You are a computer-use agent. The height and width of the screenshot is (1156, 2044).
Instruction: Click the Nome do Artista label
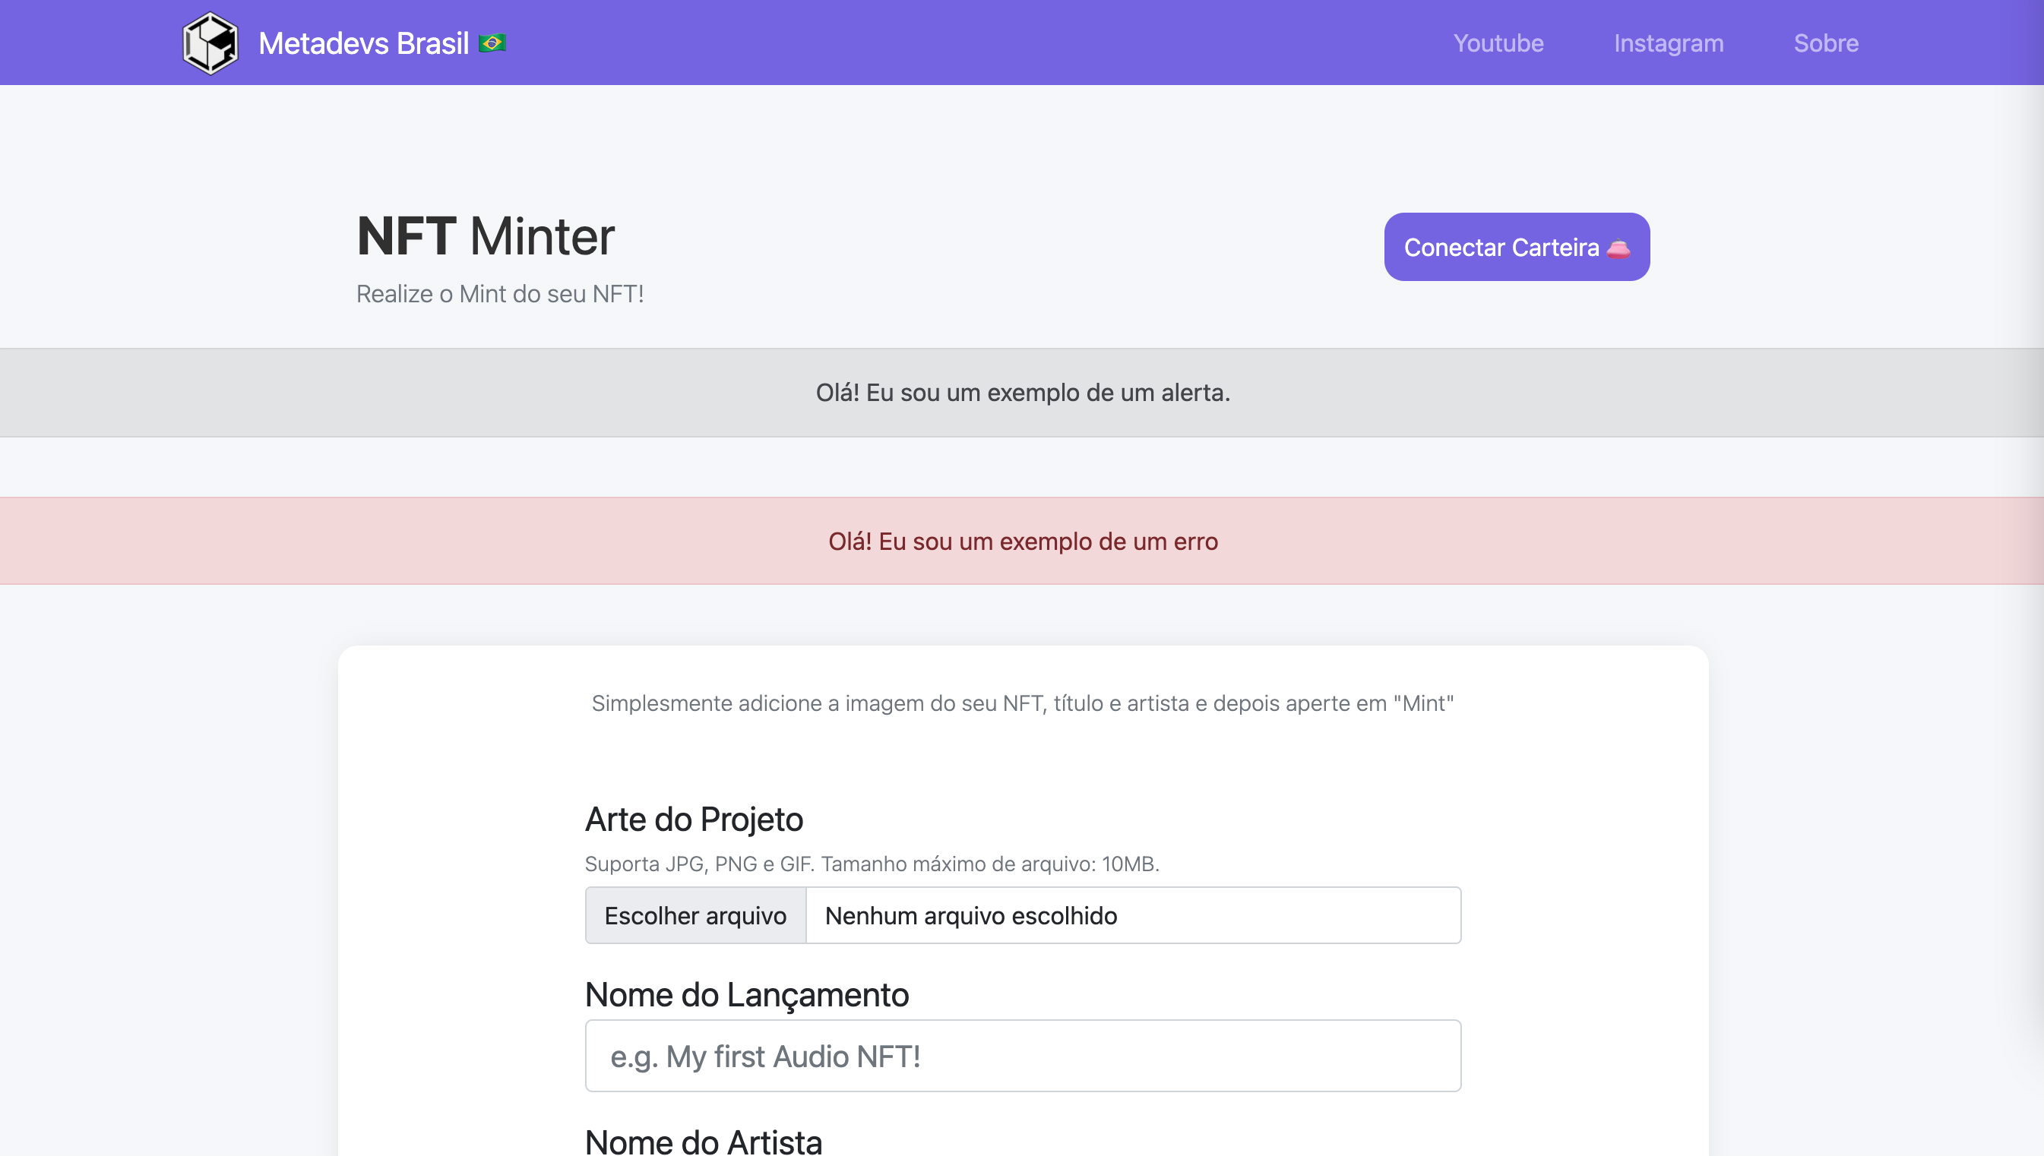[704, 1142]
